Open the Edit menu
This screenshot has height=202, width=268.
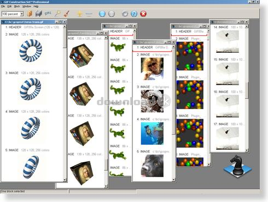click(x=9, y=7)
